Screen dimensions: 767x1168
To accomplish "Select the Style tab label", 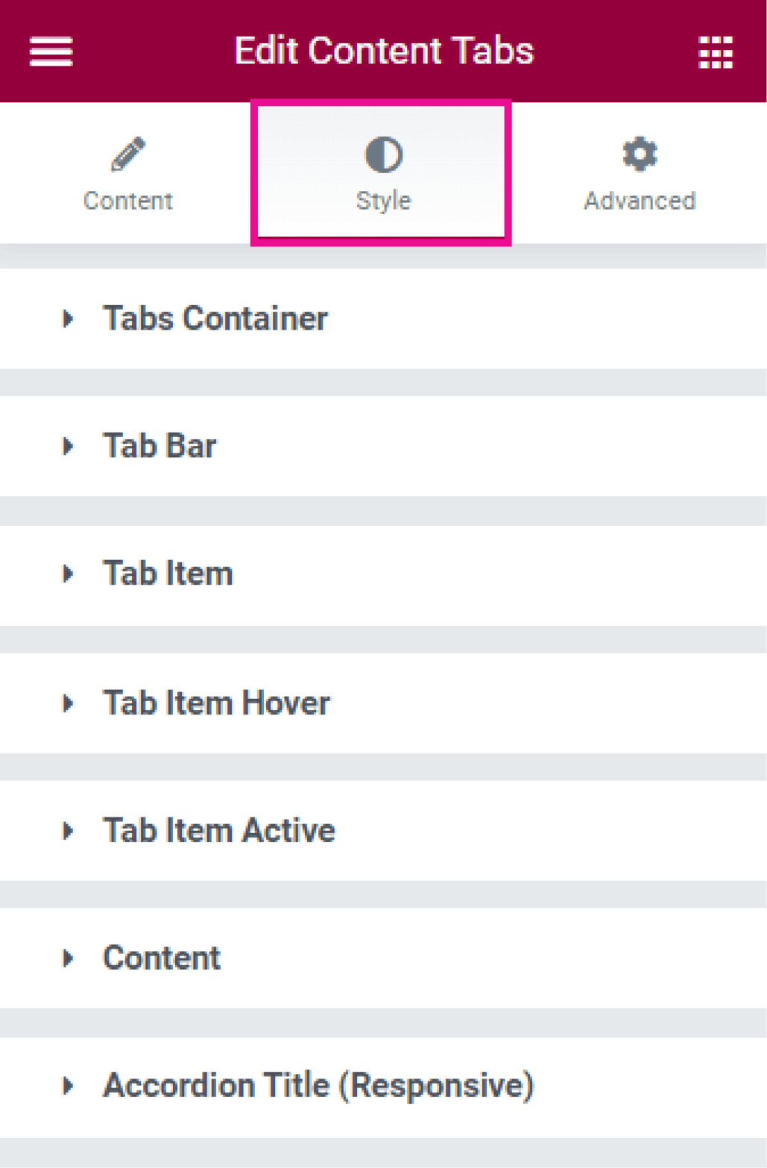I will [383, 201].
